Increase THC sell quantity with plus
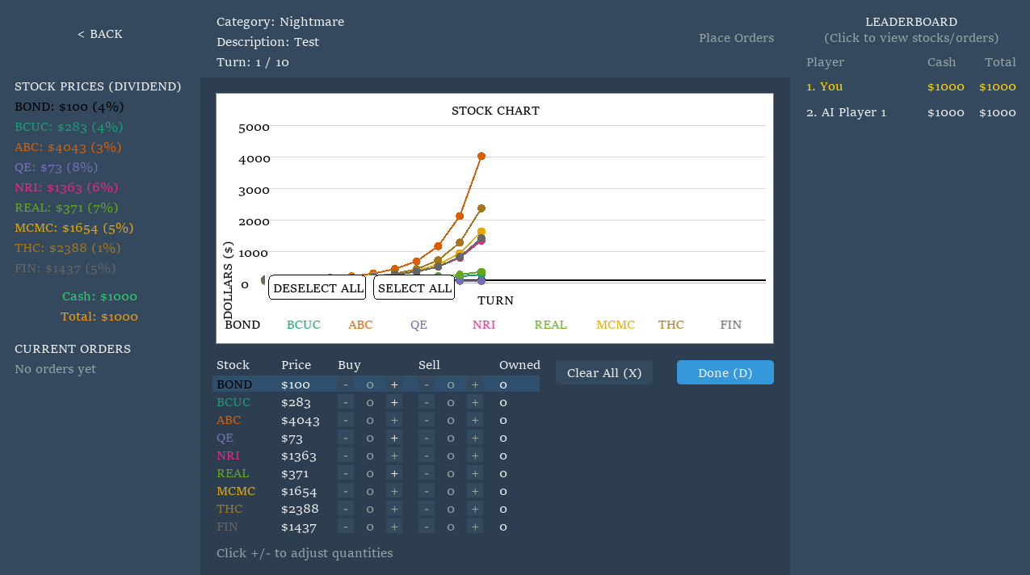This screenshot has height=575, width=1030. tap(475, 509)
